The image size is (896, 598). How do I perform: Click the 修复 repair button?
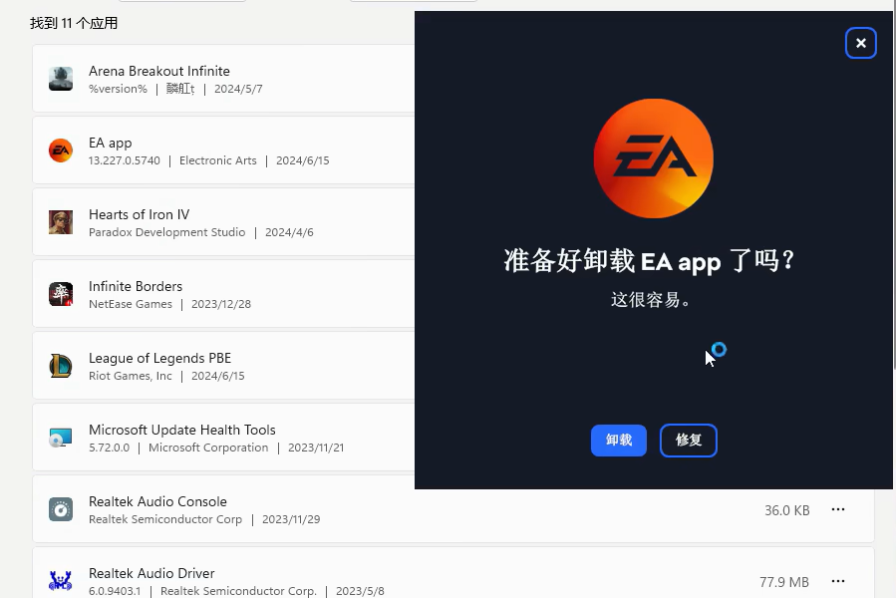click(688, 441)
